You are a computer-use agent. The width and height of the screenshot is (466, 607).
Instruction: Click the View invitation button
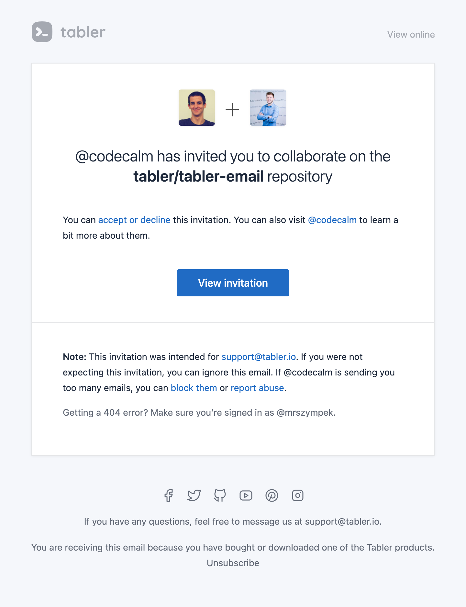coord(233,283)
